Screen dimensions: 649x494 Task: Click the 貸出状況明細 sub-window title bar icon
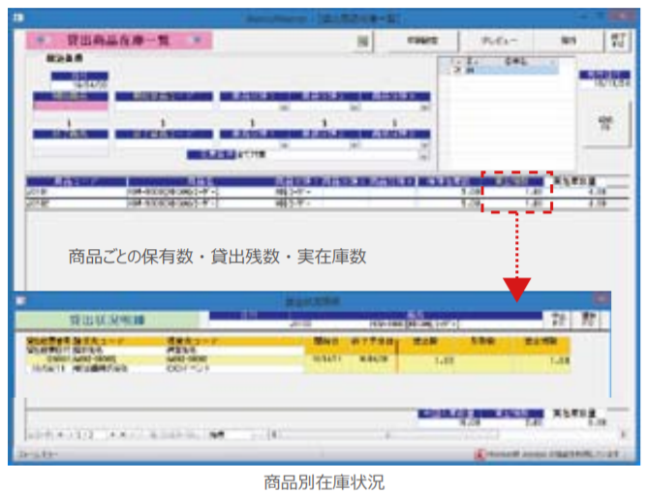20,301
